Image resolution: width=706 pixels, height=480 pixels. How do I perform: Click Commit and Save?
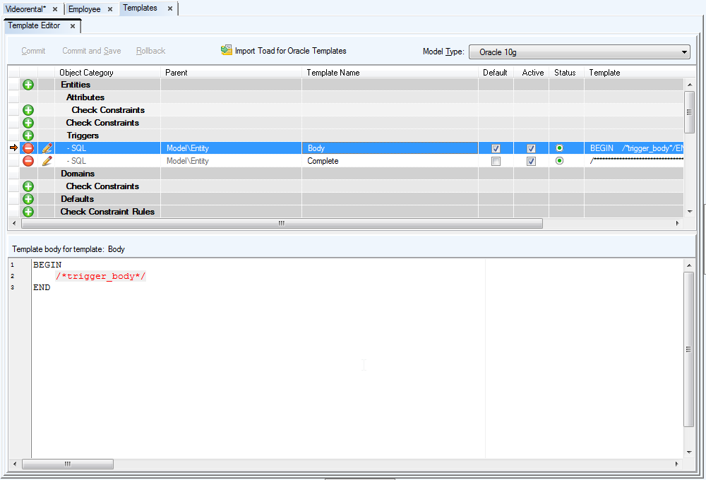(91, 51)
